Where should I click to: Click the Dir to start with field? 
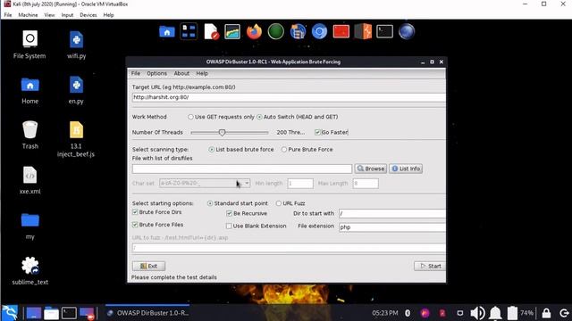pyautogui.click(x=391, y=214)
